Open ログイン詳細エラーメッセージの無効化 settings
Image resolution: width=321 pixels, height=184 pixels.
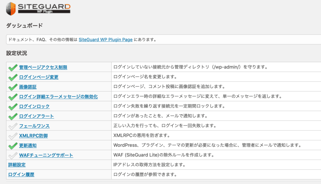[58, 97]
